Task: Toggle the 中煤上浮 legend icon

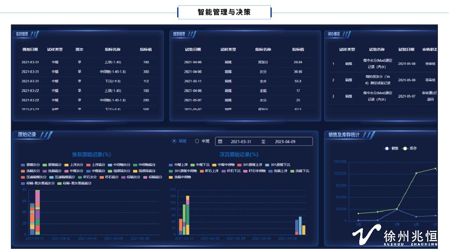Action: [171, 165]
